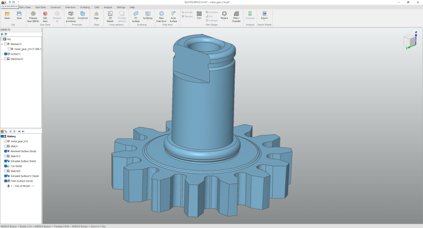
Task: Toggle the Meshes(1) visibility checkbox
Action: [x=6, y=44]
